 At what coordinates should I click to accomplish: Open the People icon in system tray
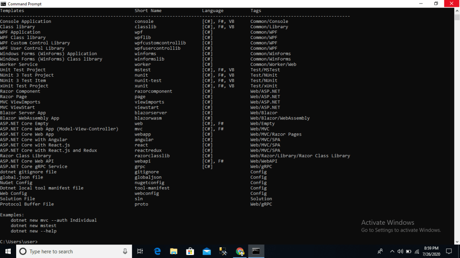[x=380, y=251]
